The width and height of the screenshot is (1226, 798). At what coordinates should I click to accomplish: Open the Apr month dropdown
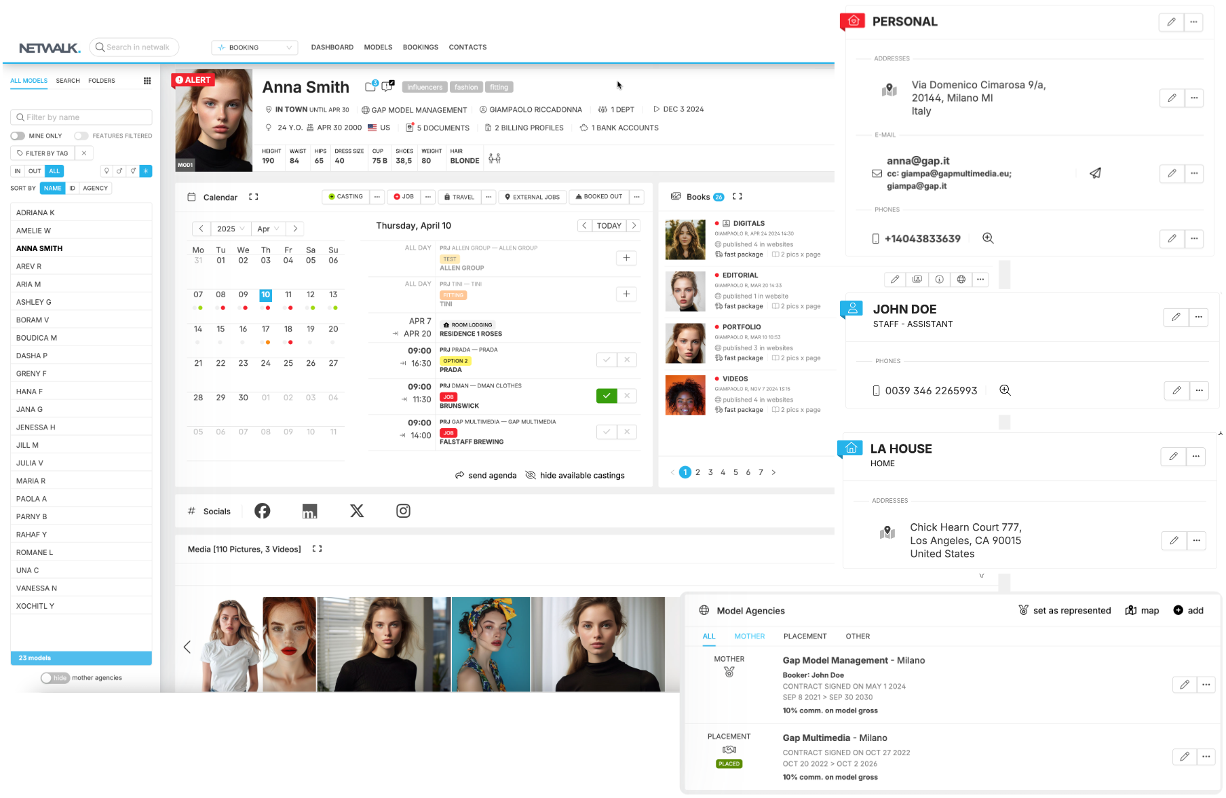click(267, 229)
